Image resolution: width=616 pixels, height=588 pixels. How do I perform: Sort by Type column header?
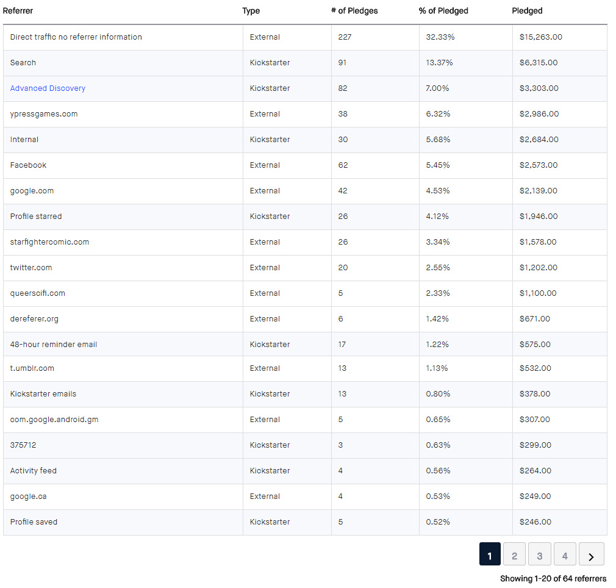click(x=251, y=10)
